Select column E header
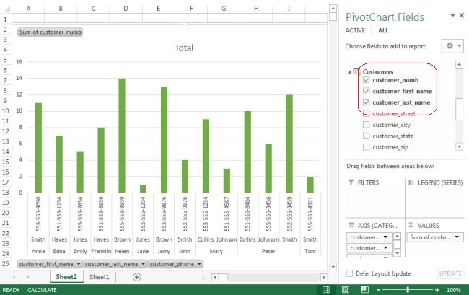The height and width of the screenshot is (295, 469). 159,9
